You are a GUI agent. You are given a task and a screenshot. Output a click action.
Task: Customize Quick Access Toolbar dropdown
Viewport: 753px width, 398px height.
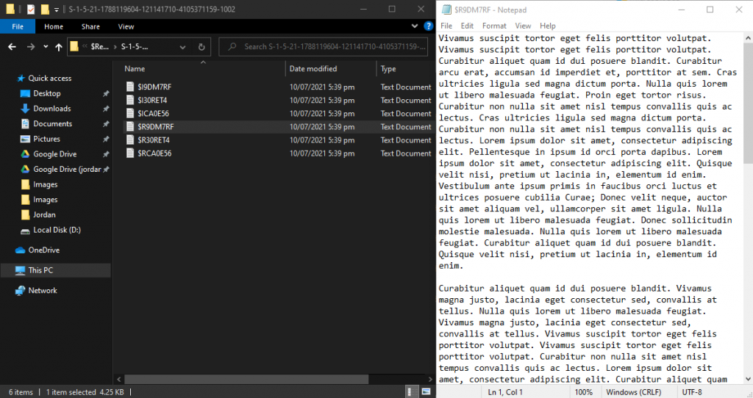[57, 10]
